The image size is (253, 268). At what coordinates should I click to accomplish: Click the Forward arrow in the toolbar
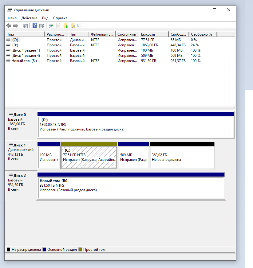16,26
